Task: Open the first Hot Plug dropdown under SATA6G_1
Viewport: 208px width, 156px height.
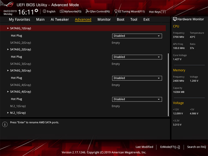Action: 137,36
